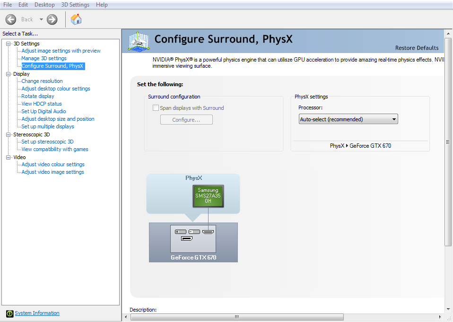This screenshot has height=322, width=453.
Task: Click the second DVI port icon
Action: [x=194, y=232]
